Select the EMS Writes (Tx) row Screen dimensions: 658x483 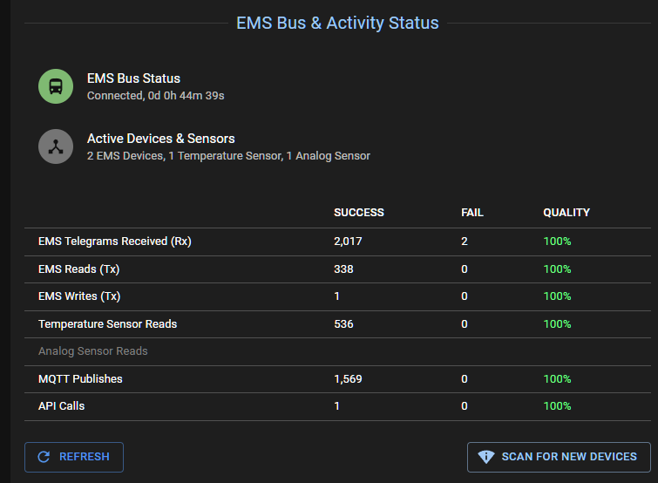click(79, 296)
